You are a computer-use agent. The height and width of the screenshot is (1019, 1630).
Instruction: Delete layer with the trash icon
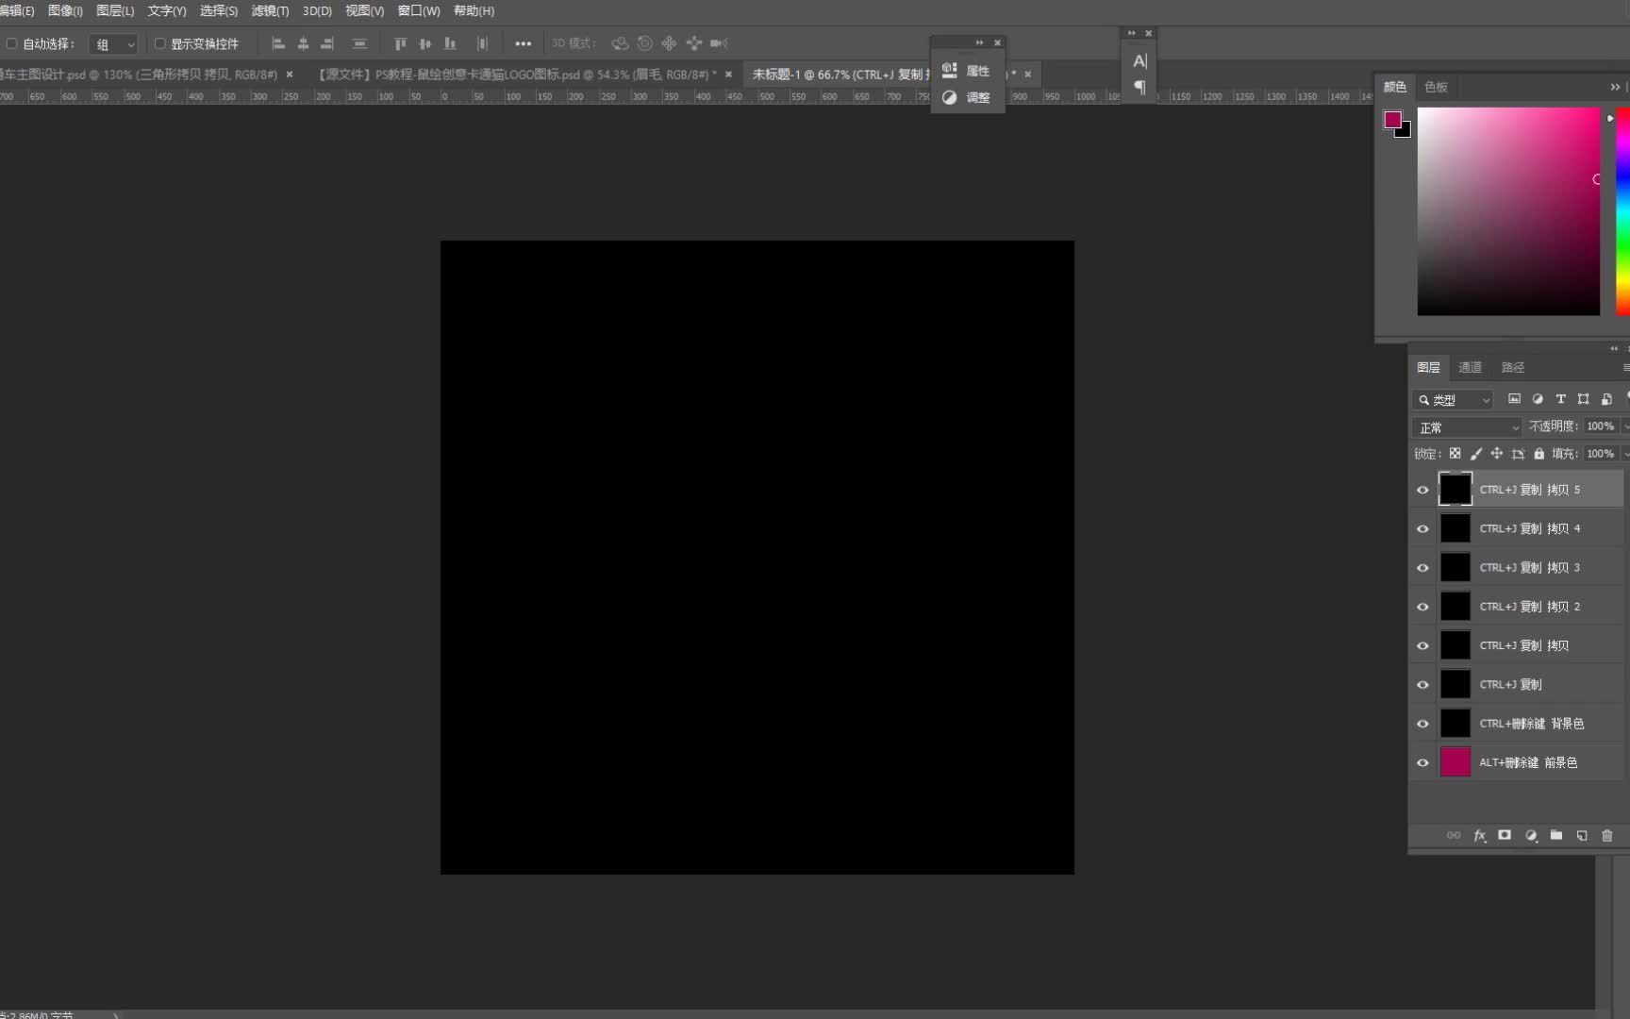point(1607,835)
